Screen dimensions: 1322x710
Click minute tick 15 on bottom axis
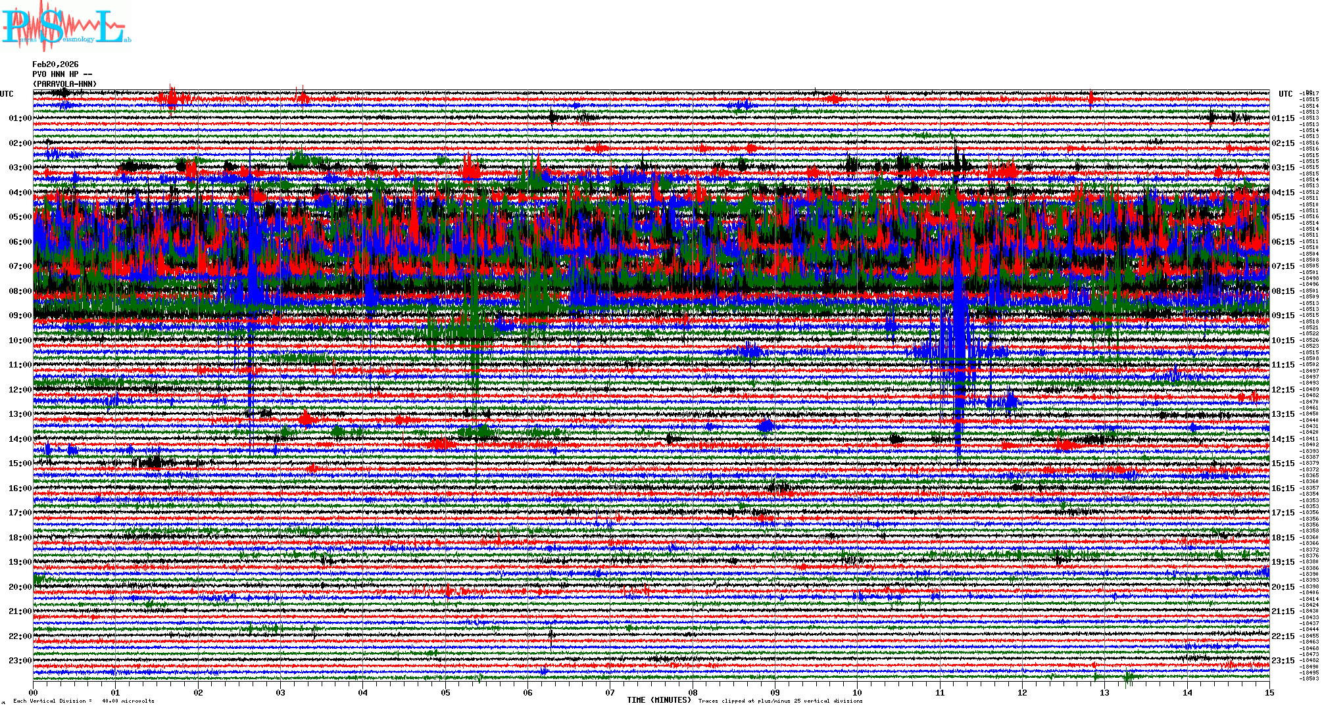pos(1269,692)
